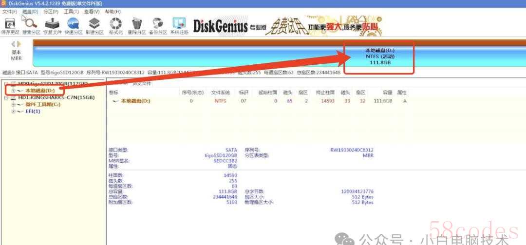This screenshot has height=245, width=526.
Task: Select the 本地磁盘(D:) row in partition table
Action: pos(258,101)
